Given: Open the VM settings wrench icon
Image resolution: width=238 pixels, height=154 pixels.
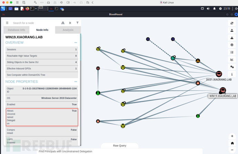Looking at the screenshot, I should click(x=35, y=2).
